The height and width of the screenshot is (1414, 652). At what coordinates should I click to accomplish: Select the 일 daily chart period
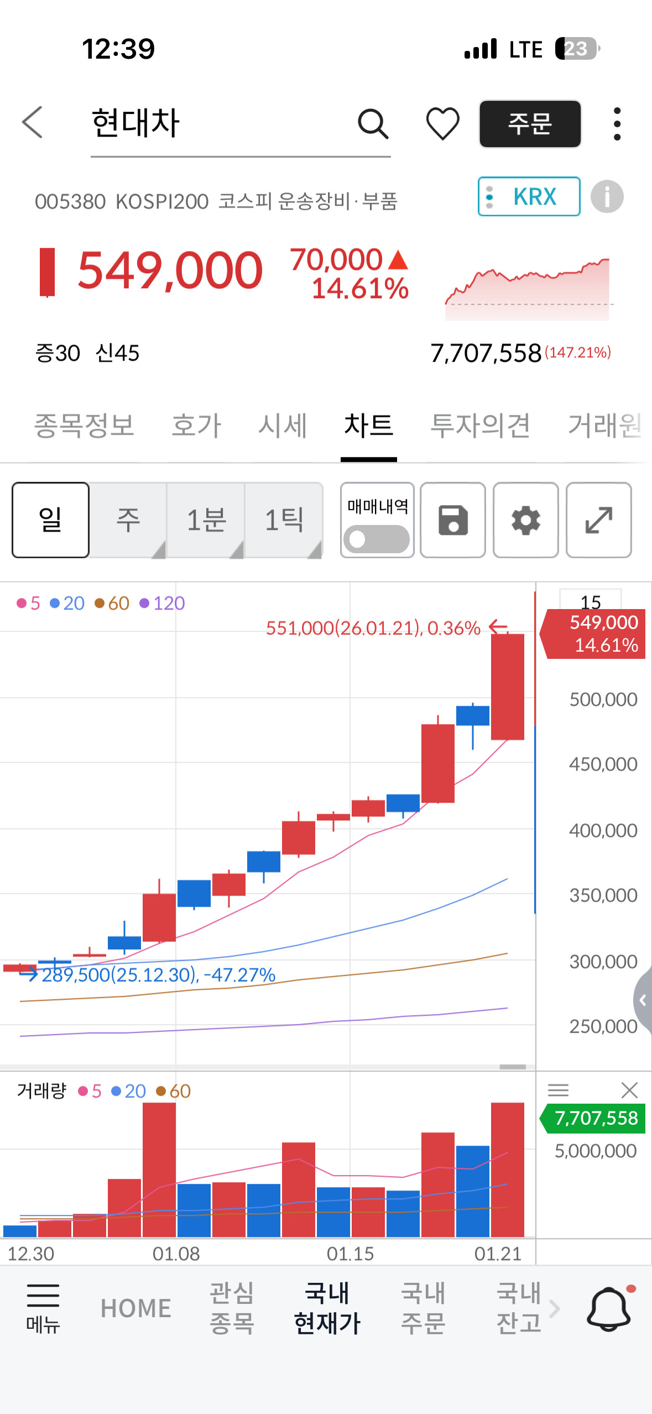coord(50,520)
